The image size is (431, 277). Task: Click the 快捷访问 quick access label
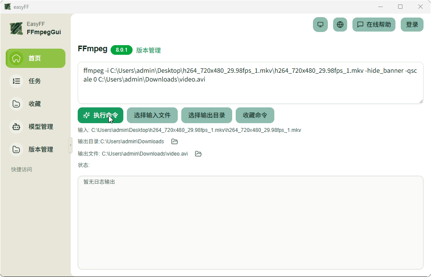tap(22, 169)
